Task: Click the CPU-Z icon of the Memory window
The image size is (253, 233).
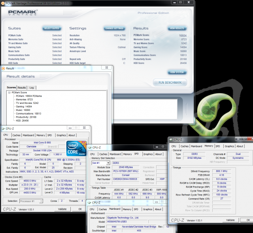Action: [171, 139]
